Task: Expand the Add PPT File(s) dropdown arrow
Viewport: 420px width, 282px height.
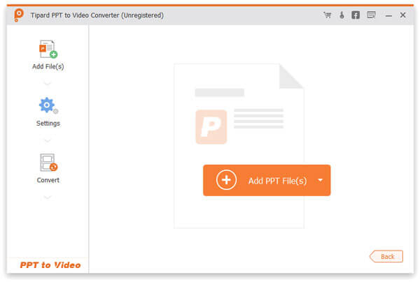Action: tap(321, 180)
